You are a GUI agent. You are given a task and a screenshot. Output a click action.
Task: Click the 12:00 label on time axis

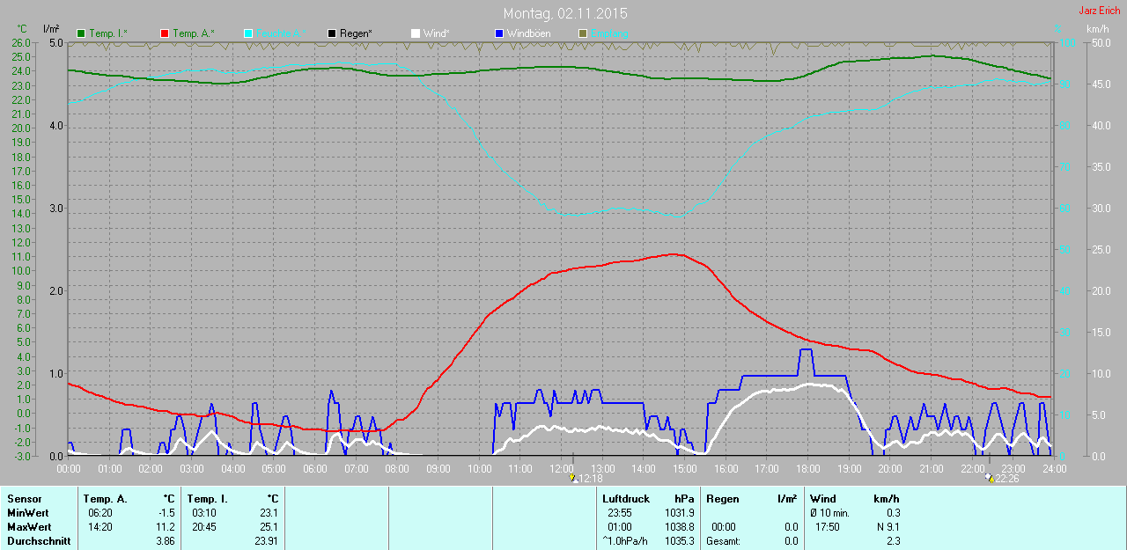[x=561, y=468]
